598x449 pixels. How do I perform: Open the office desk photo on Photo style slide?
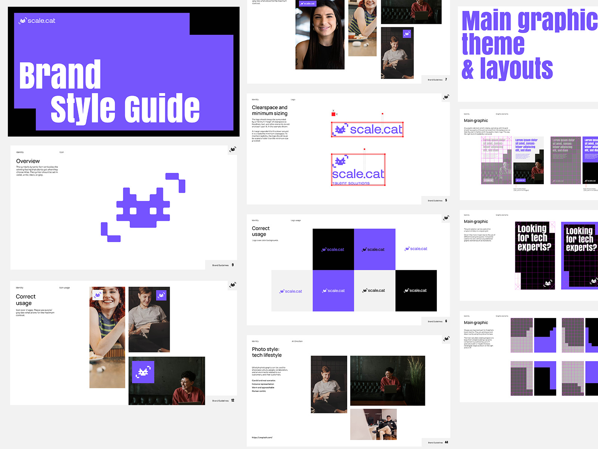373,424
